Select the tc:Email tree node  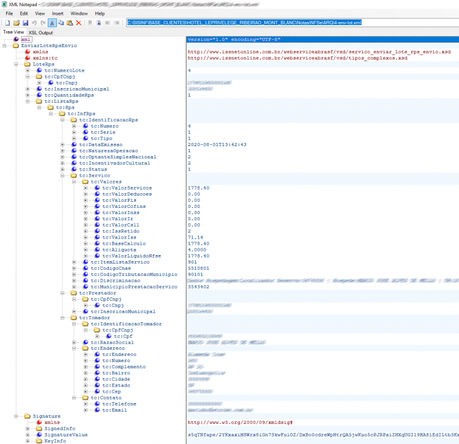[115, 410]
